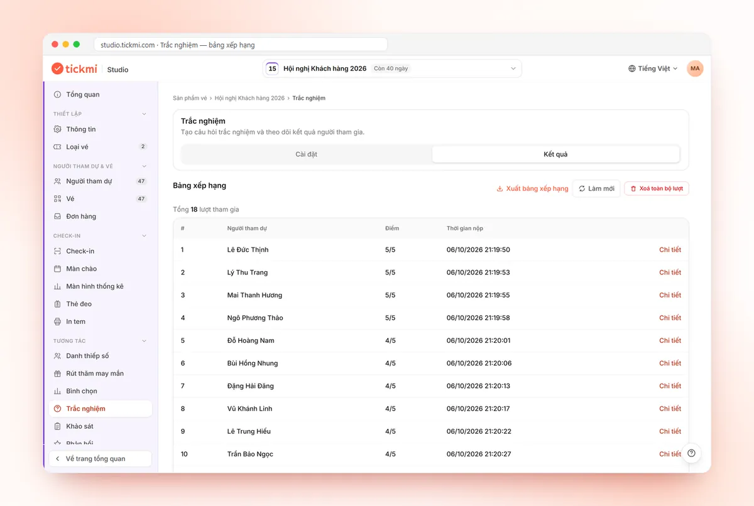The image size is (754, 506).
Task: Open the Bình chọn voting page
Action: point(100,391)
